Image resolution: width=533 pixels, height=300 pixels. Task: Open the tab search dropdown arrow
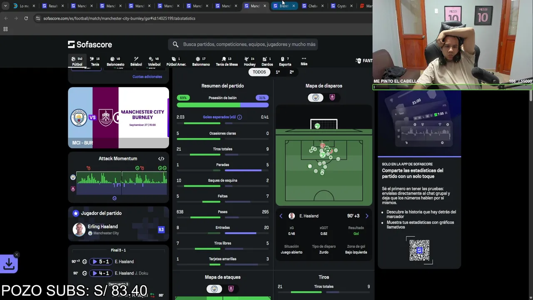5,6
